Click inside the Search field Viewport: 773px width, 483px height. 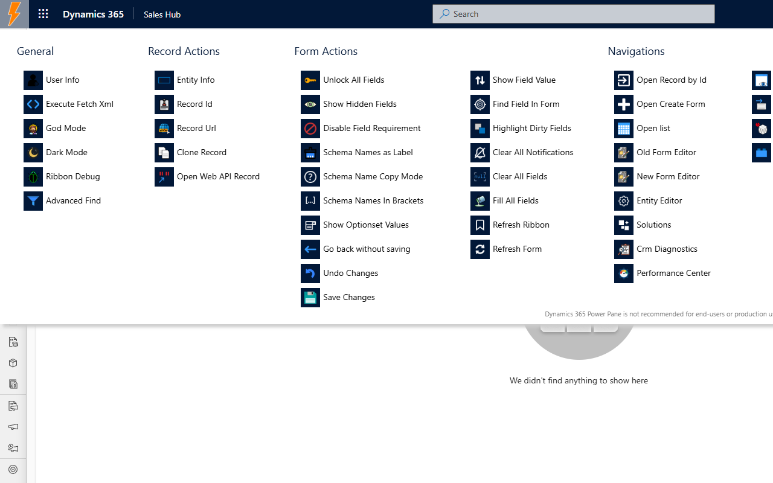(x=573, y=14)
